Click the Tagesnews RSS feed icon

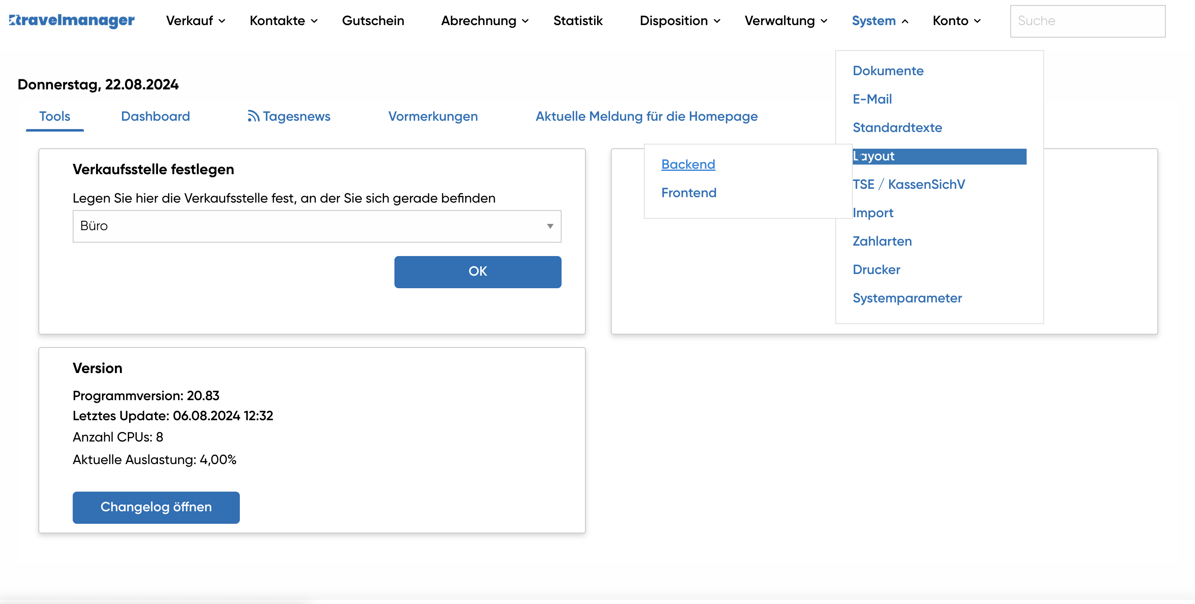[253, 116]
